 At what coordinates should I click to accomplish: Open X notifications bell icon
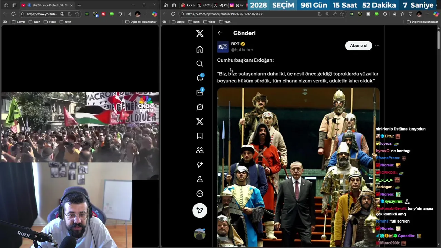[x=200, y=78]
